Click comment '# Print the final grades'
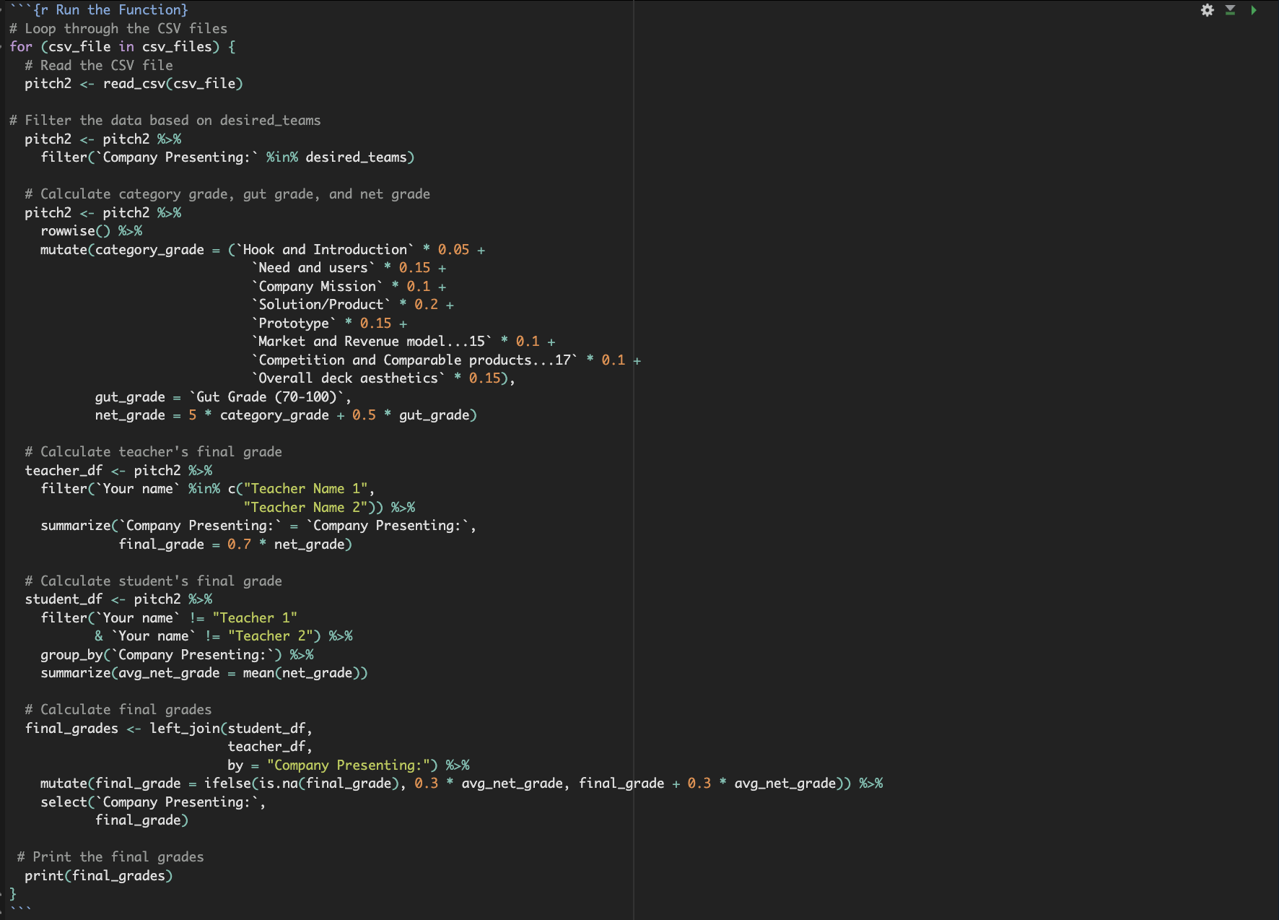This screenshot has width=1279, height=920. pos(110,856)
